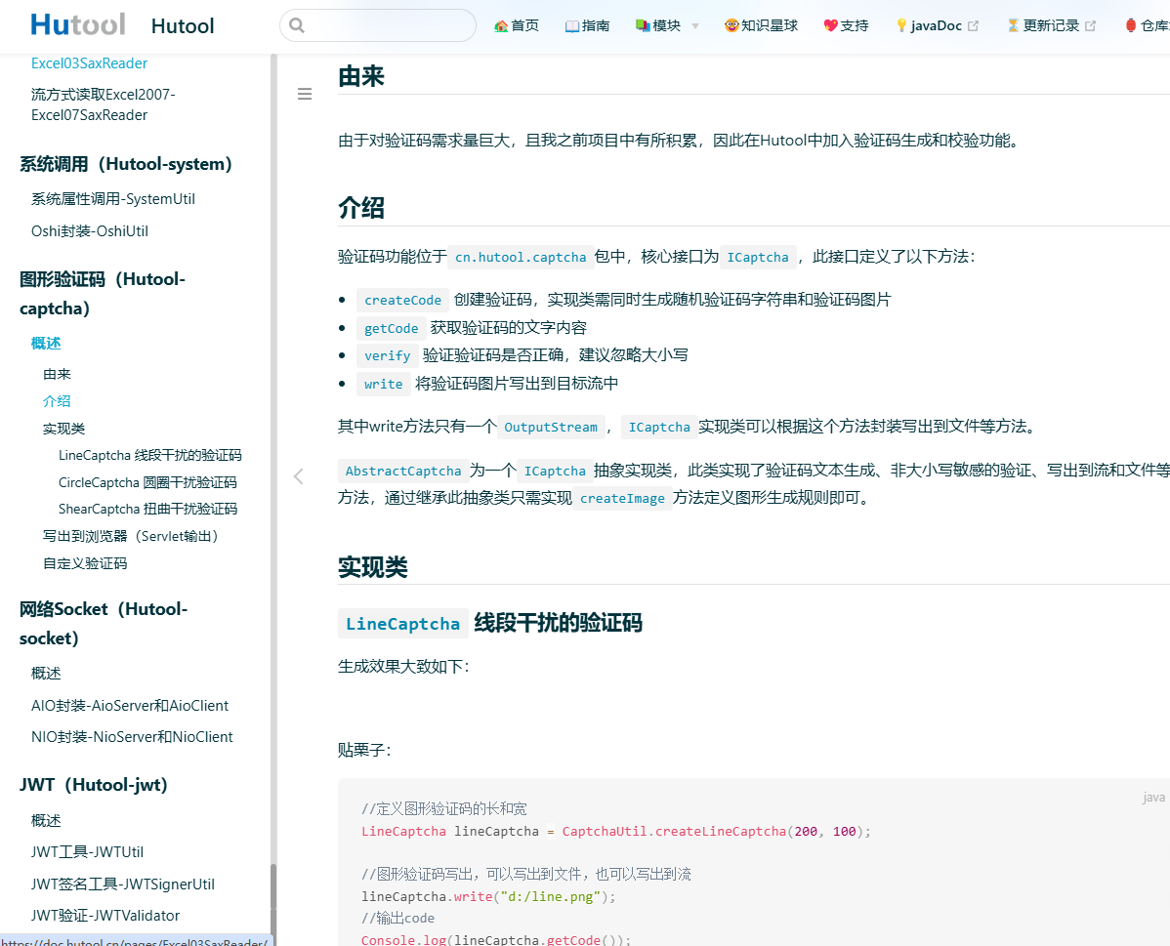The width and height of the screenshot is (1170, 946).
Task: Click the external-link icon beside javaDoc
Action: tap(973, 26)
